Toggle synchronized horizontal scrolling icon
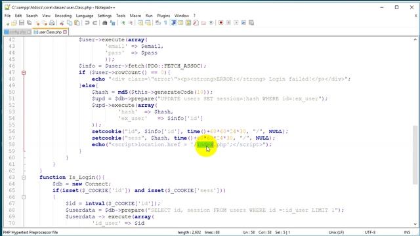The height and width of the screenshot is (236, 420). [x=148, y=23]
